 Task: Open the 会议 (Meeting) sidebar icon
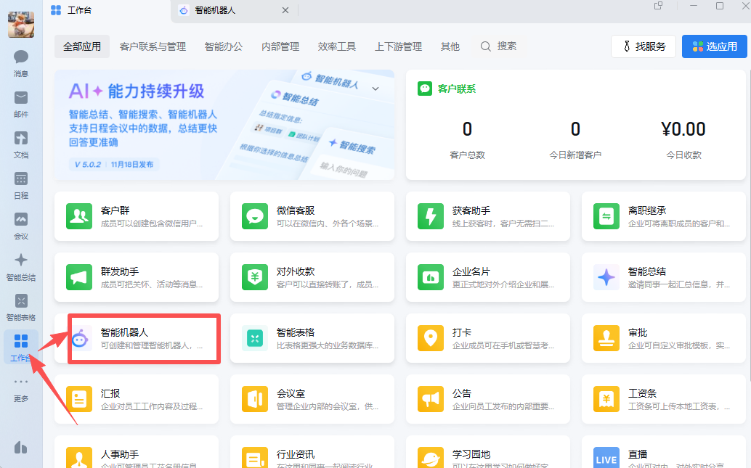tap(21, 224)
